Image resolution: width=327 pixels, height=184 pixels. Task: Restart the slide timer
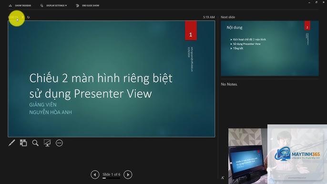coord(29,17)
